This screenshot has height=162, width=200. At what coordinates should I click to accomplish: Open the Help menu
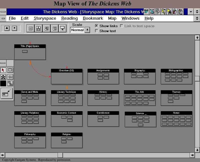click(149, 18)
